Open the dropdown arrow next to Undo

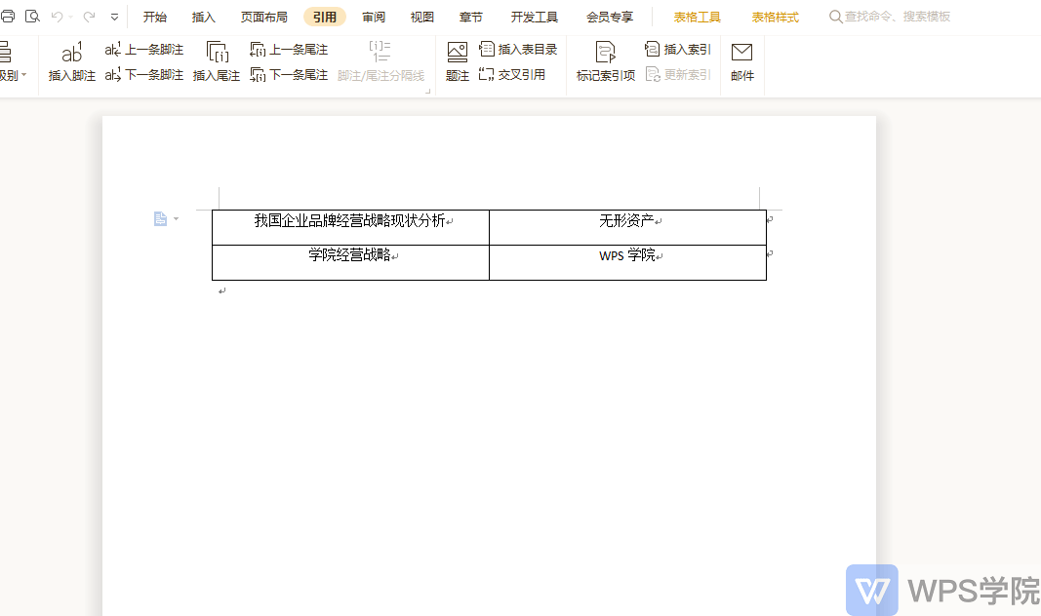pos(70,18)
